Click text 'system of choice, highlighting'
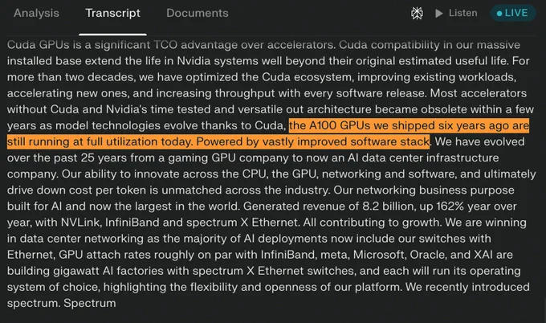546x323 pixels. coord(87,287)
